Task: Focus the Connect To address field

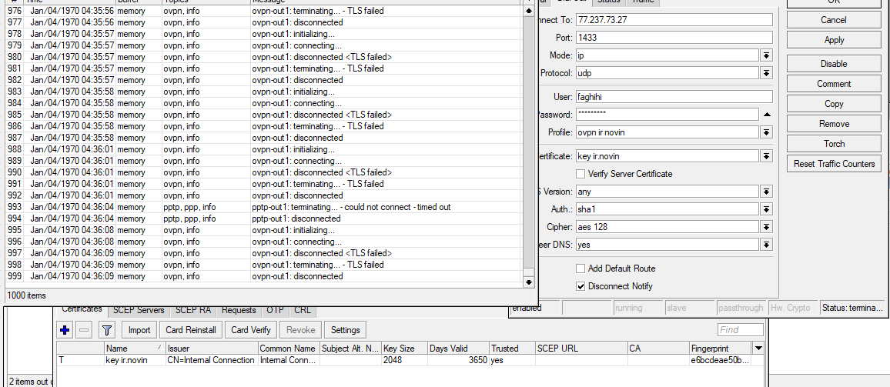Action: click(674, 20)
